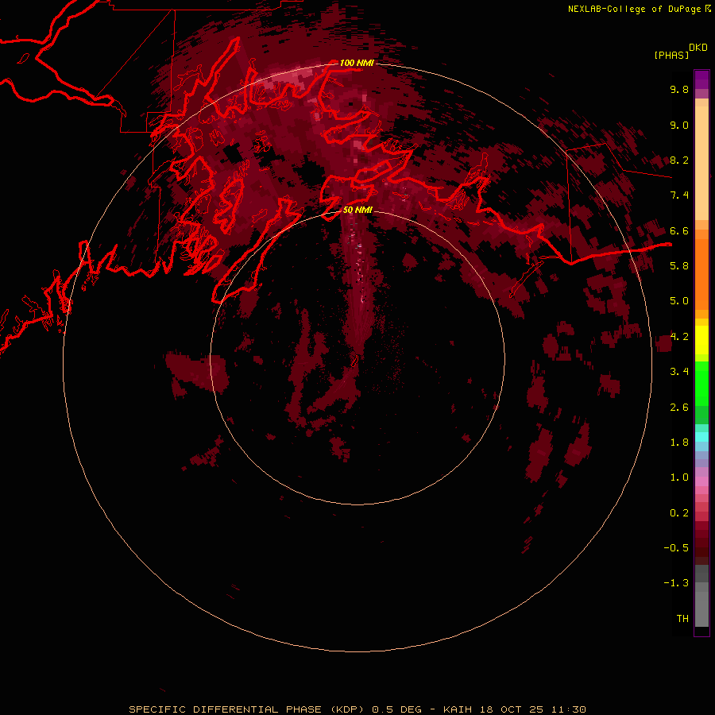Click the [PHAS] label above the color bar
The width and height of the screenshot is (715, 715).
[671, 55]
